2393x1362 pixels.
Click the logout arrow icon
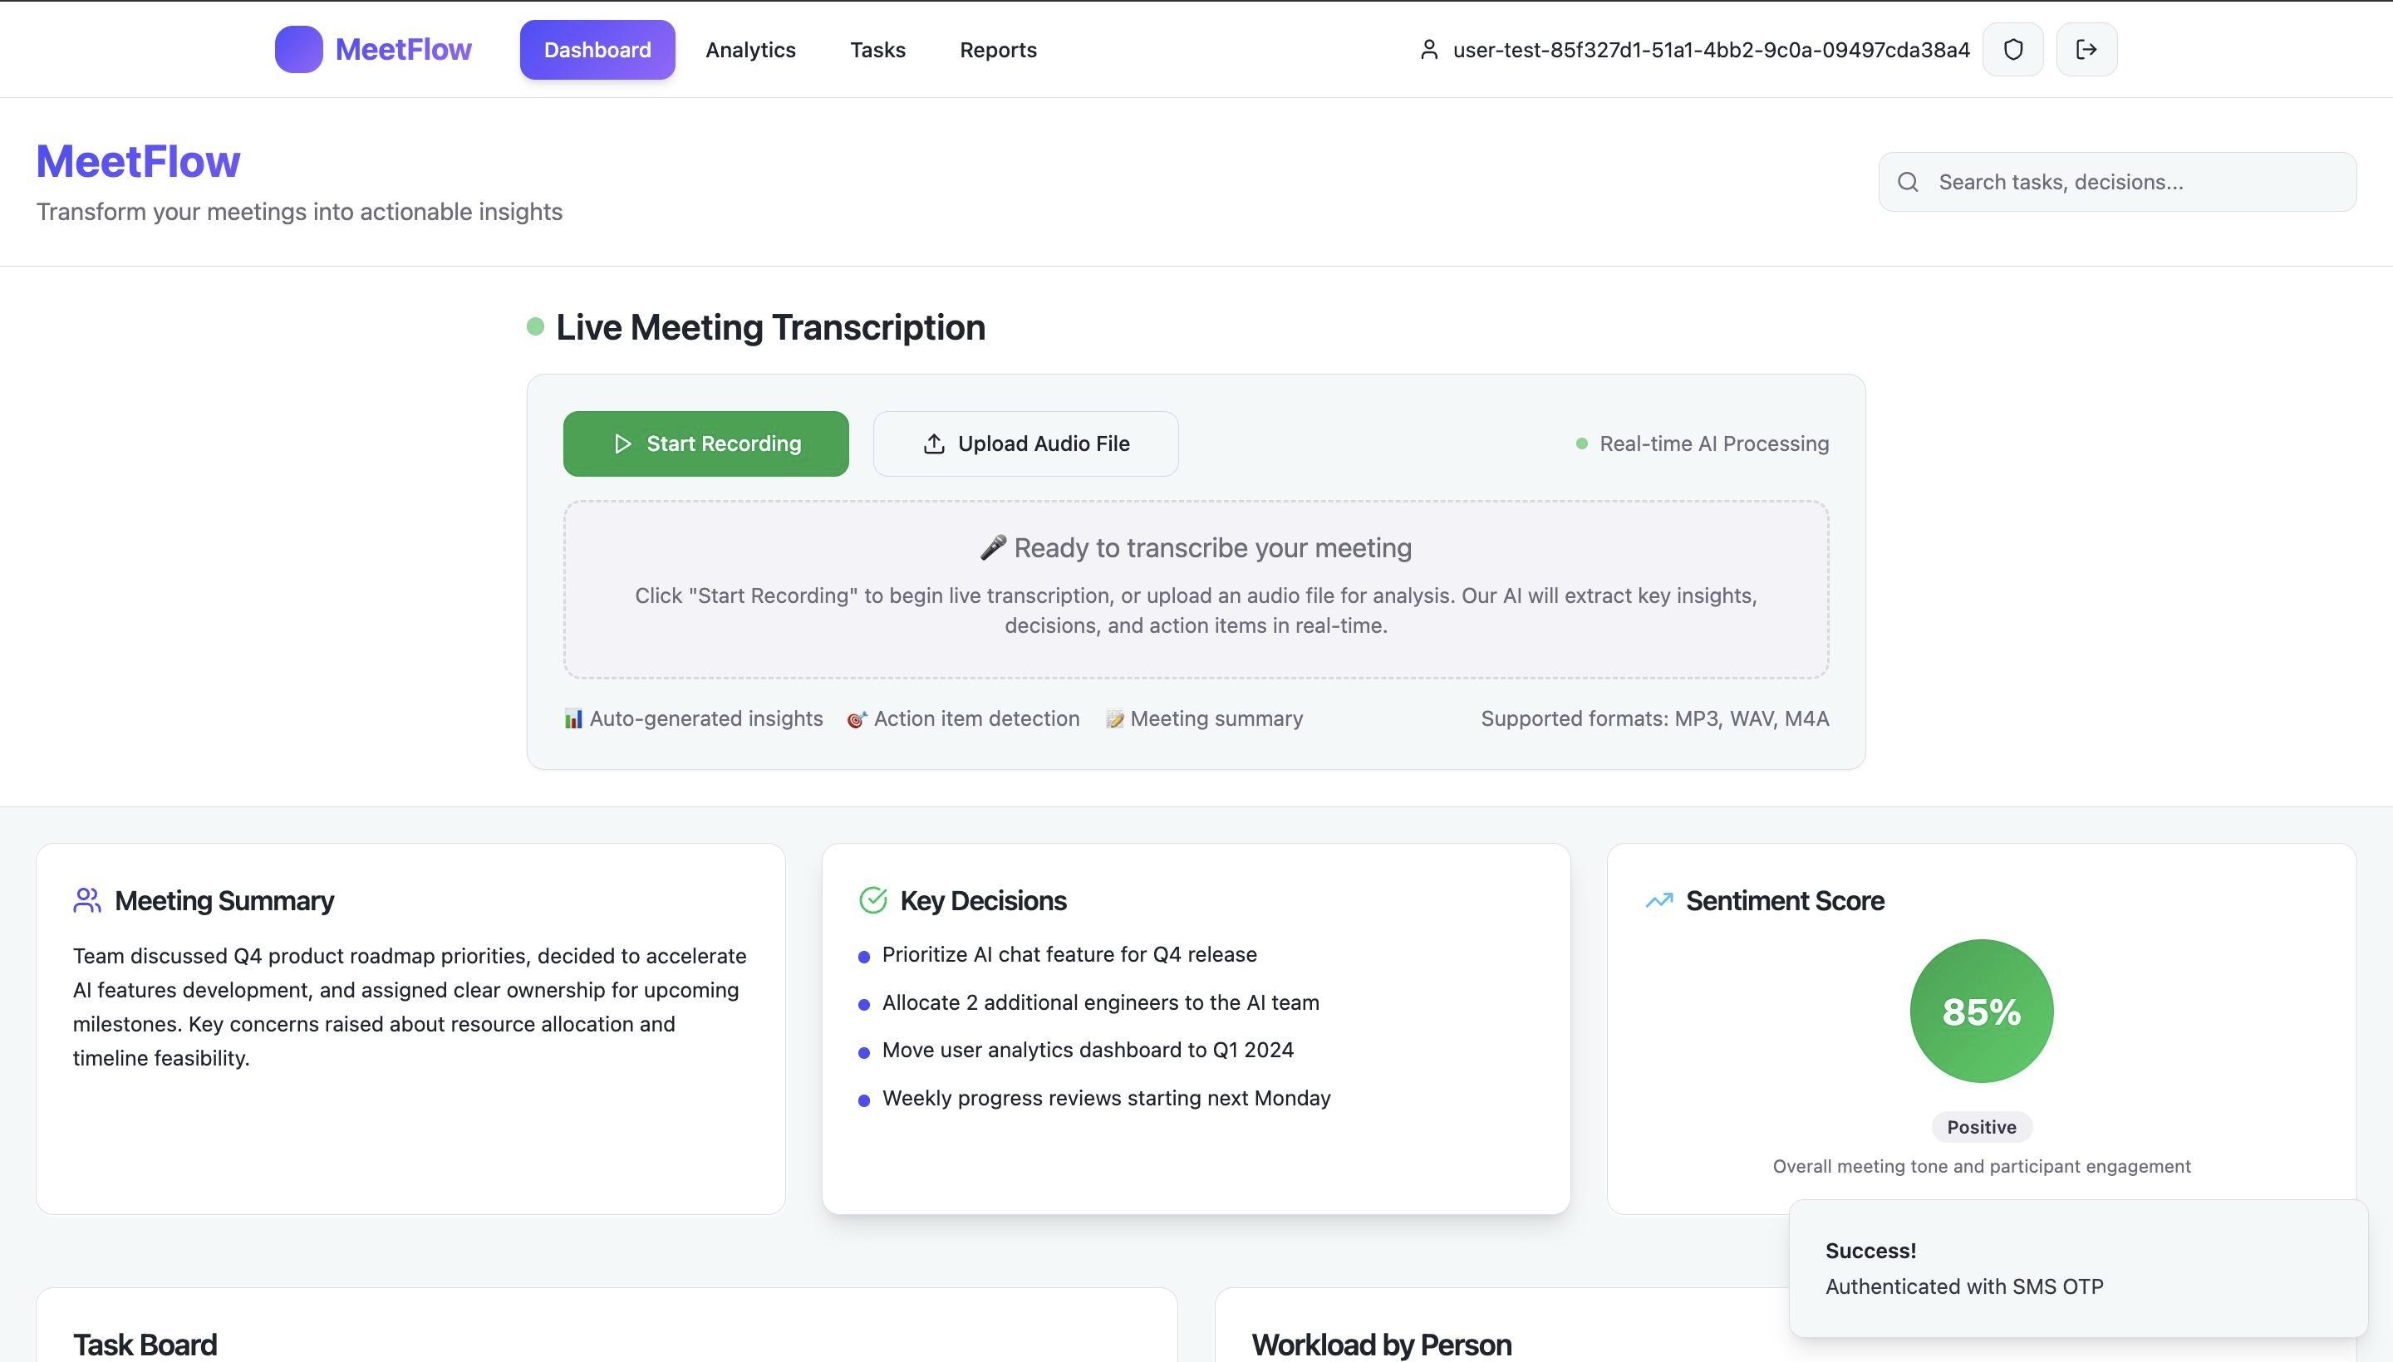2086,50
